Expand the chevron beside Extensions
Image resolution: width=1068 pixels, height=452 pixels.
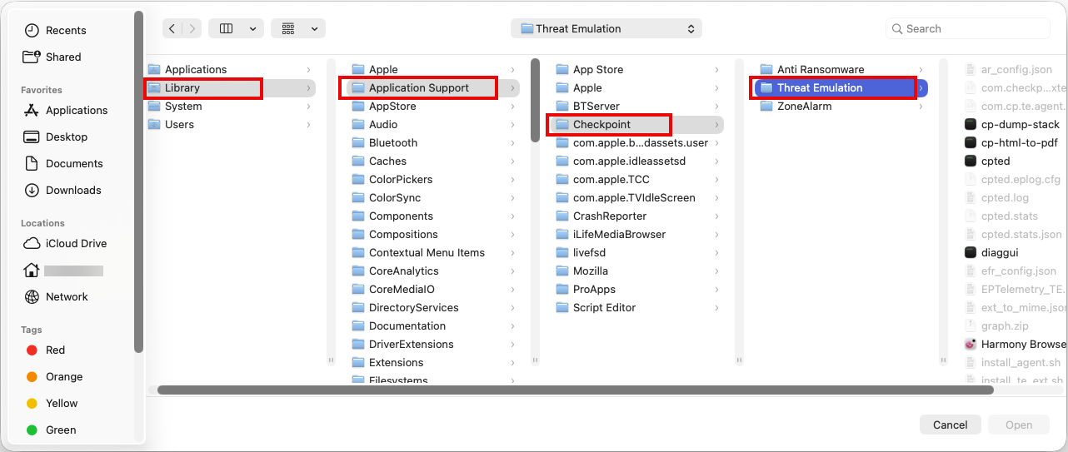pos(512,362)
